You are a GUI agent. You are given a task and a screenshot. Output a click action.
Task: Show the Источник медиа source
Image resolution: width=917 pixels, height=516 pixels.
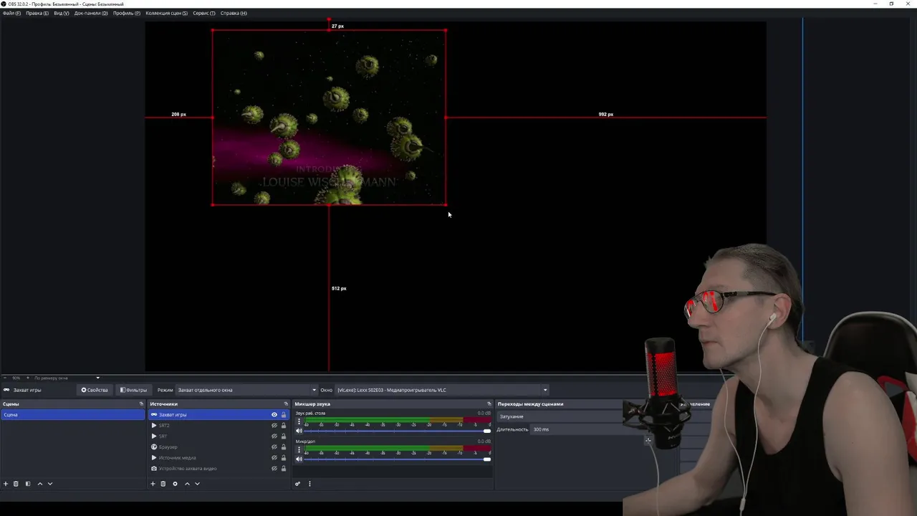coord(274,458)
